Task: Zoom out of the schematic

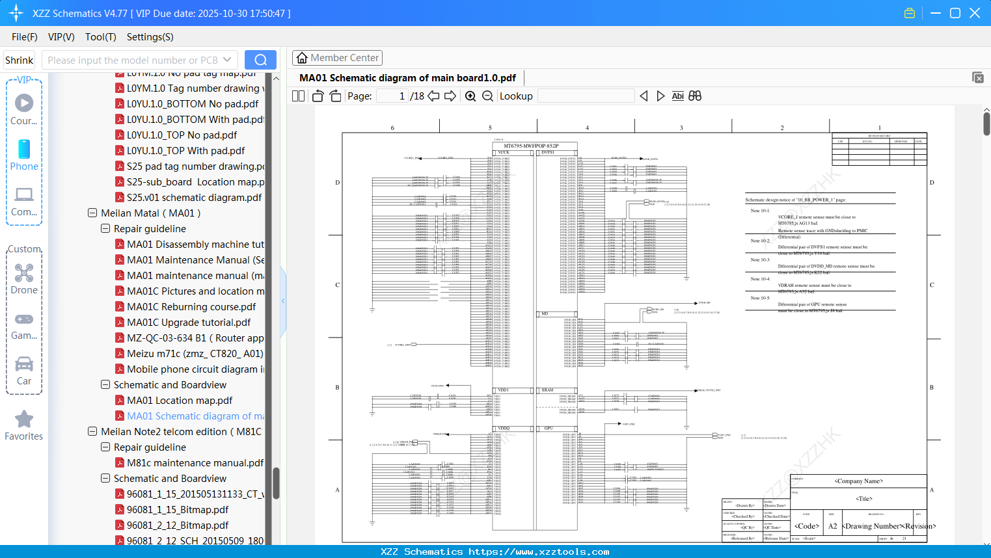Action: [x=487, y=96]
